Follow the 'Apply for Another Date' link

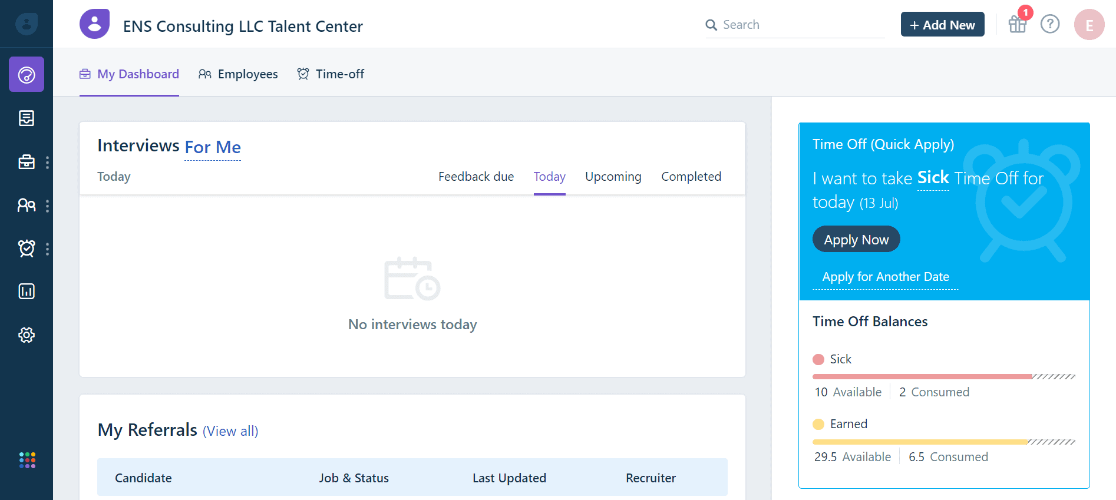(885, 277)
